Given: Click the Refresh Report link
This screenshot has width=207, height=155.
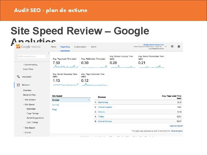Looking at the screenshot, I should [177, 131].
